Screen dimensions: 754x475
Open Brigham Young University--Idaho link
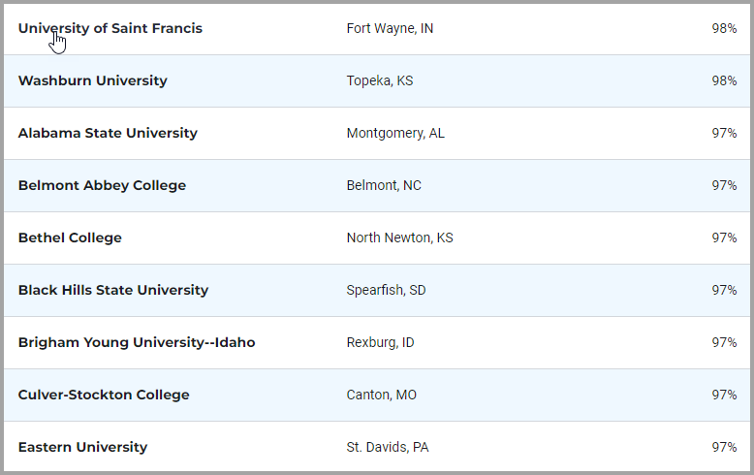point(137,343)
